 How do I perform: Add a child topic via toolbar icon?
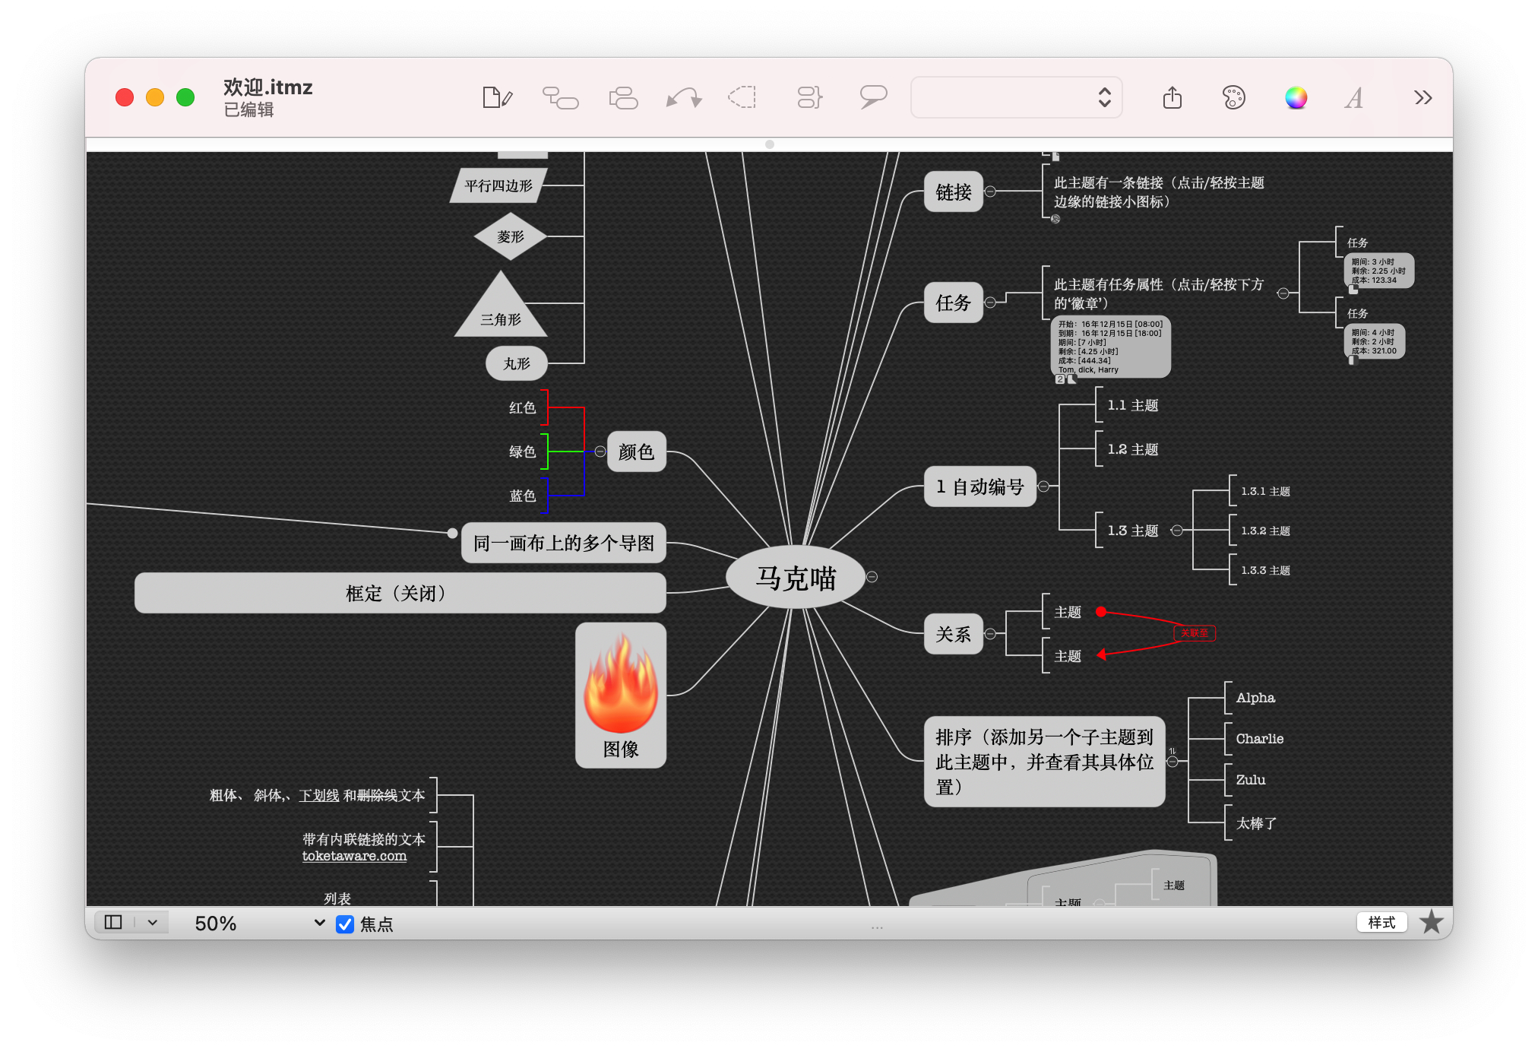pos(560,97)
